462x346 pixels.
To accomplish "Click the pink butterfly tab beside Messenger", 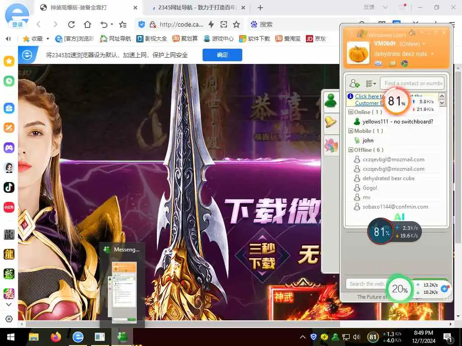I will coord(331,146).
